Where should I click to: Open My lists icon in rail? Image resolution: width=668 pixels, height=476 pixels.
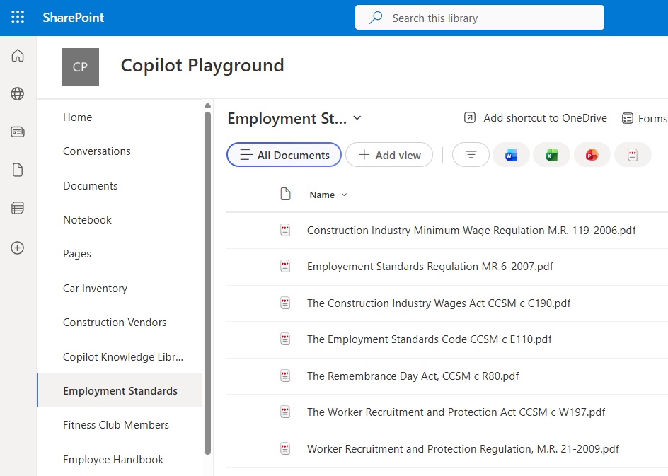click(x=18, y=208)
